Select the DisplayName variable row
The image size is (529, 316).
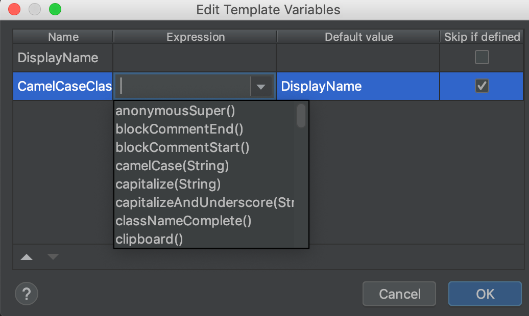click(268, 58)
